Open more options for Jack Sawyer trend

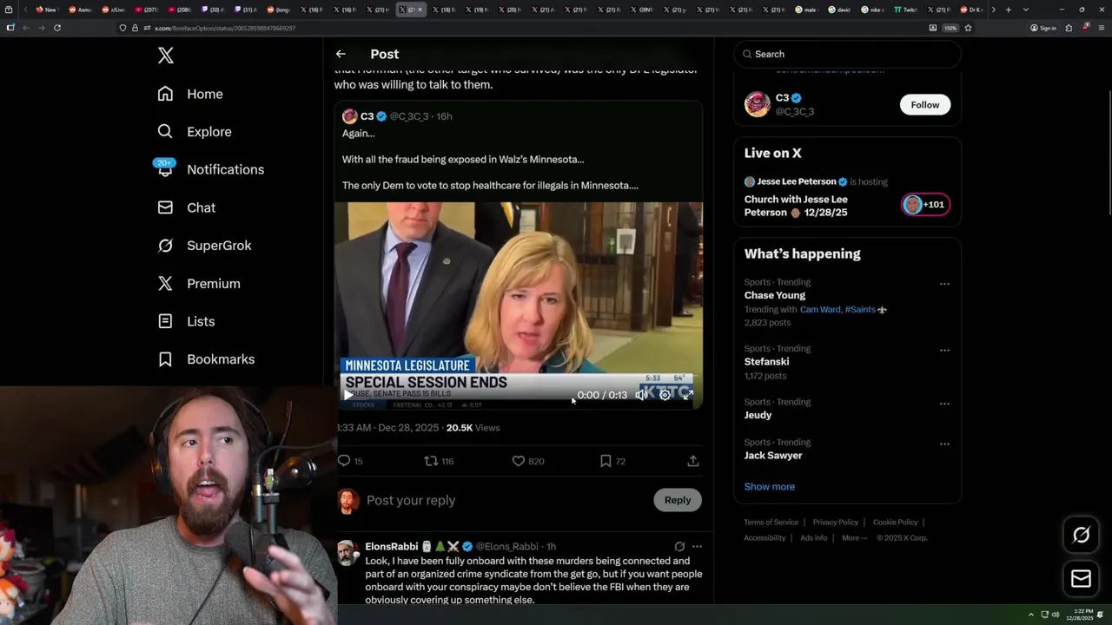click(944, 444)
